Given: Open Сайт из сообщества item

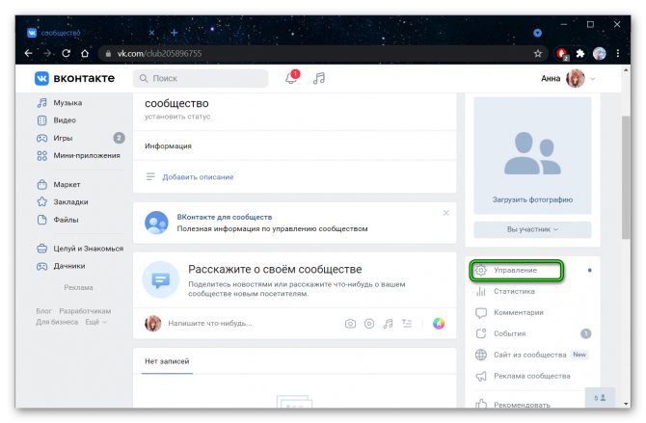Looking at the screenshot, I should tap(530, 355).
